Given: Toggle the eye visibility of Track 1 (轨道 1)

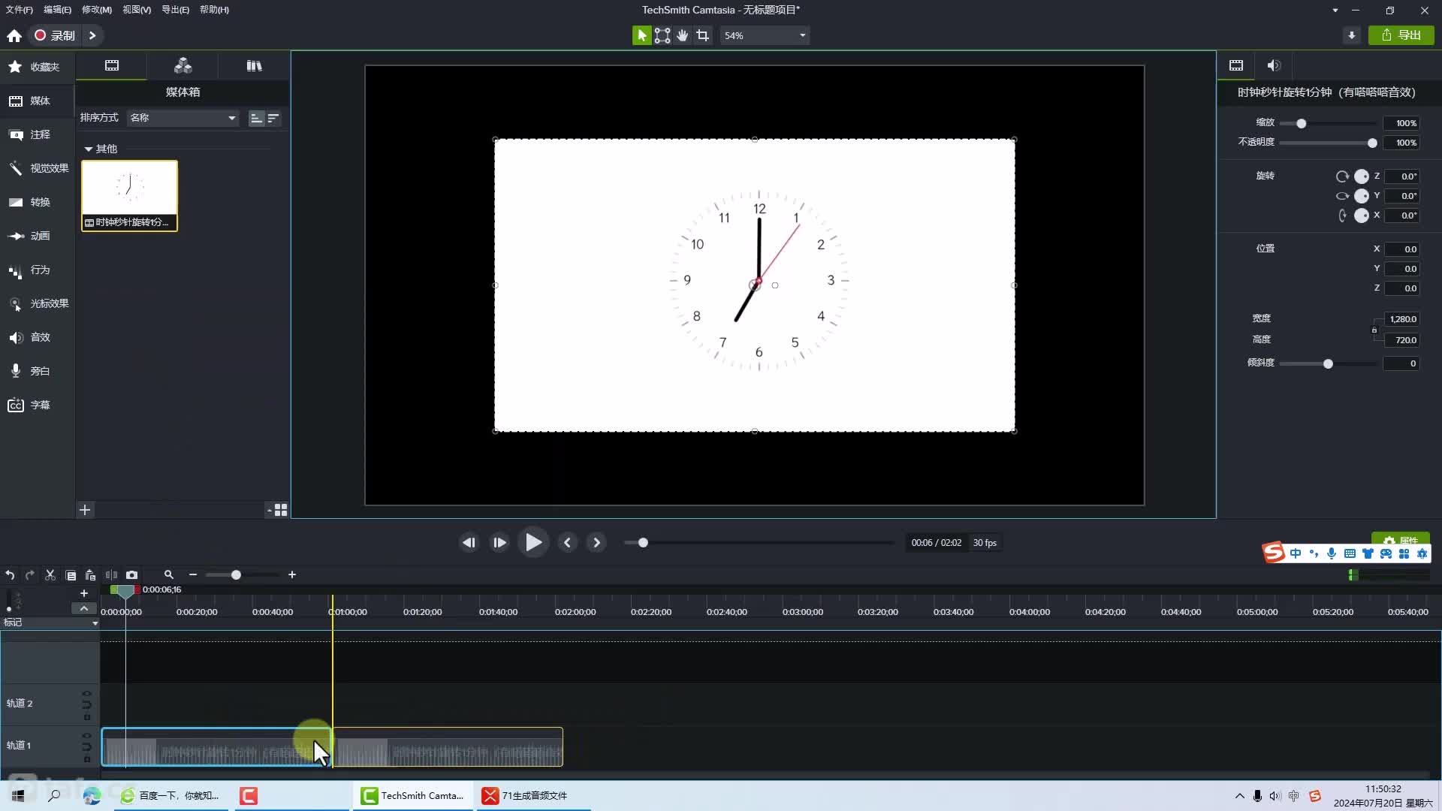Looking at the screenshot, I should pyautogui.click(x=86, y=736).
